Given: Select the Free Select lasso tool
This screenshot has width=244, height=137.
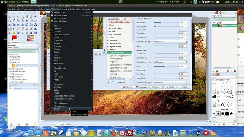Looking at the screenshot, I should (x=18, y=17).
